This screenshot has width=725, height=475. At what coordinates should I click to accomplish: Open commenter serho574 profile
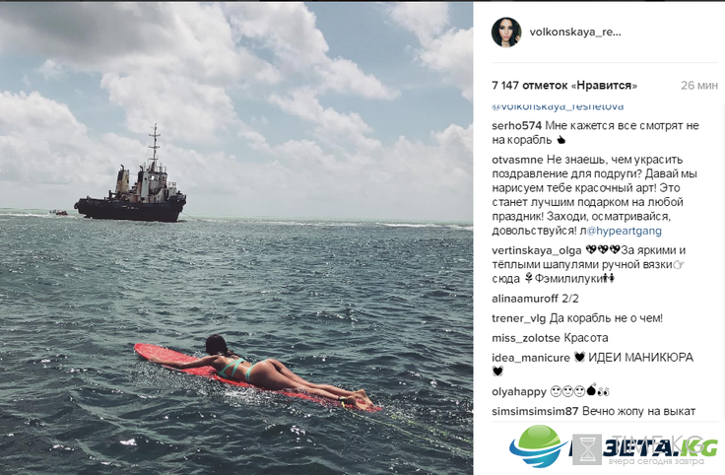[516, 126]
